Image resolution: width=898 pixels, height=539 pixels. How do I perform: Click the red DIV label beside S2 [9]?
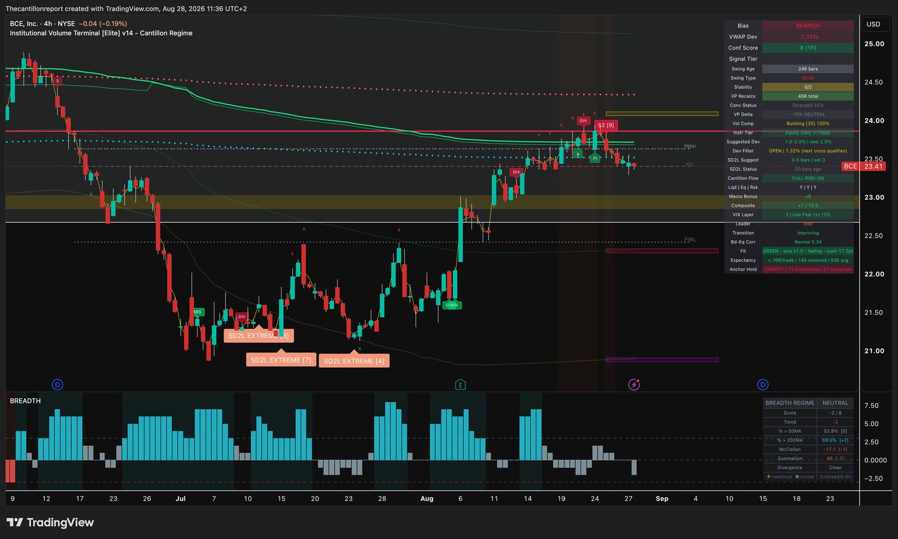point(583,121)
